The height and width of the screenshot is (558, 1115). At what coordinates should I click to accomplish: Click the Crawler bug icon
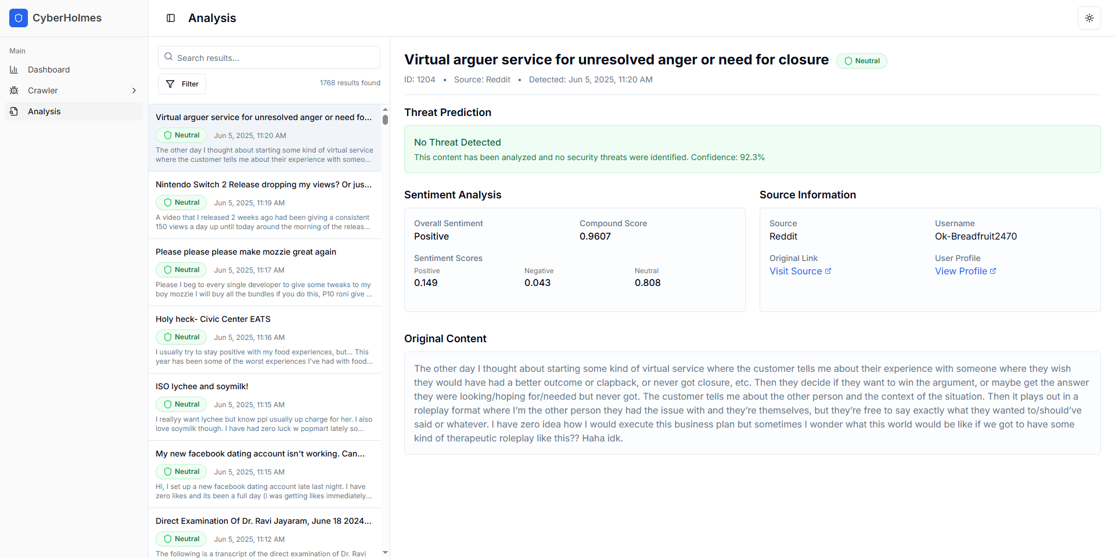pos(14,90)
